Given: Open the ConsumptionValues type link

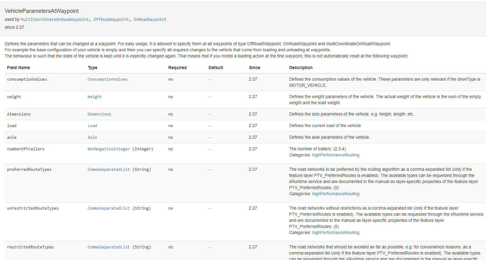Looking at the screenshot, I should [x=108, y=79].
